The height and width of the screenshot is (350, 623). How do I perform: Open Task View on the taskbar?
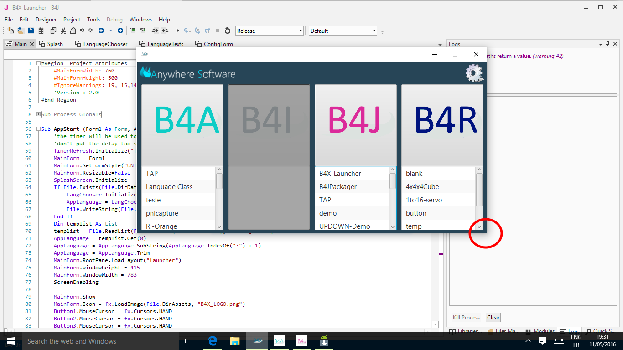pyautogui.click(x=190, y=341)
